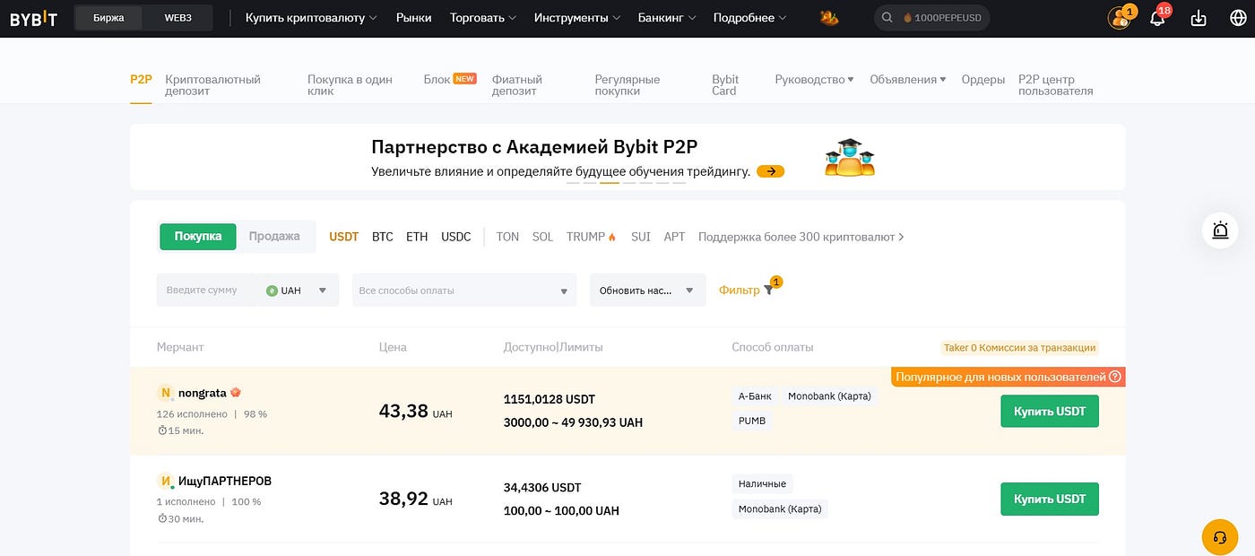Select TON coin
The width and height of the screenshot is (1255, 556).
tap(507, 237)
